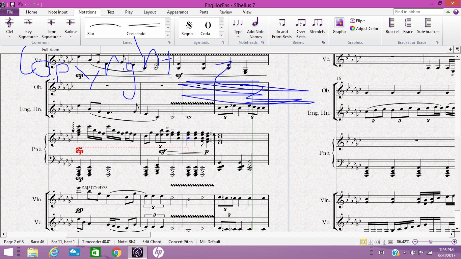Expand the Lines gallery

click(x=168, y=35)
